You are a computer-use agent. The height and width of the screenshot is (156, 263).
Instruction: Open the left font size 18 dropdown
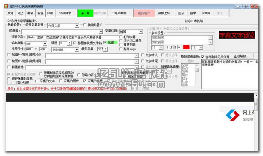point(157,48)
